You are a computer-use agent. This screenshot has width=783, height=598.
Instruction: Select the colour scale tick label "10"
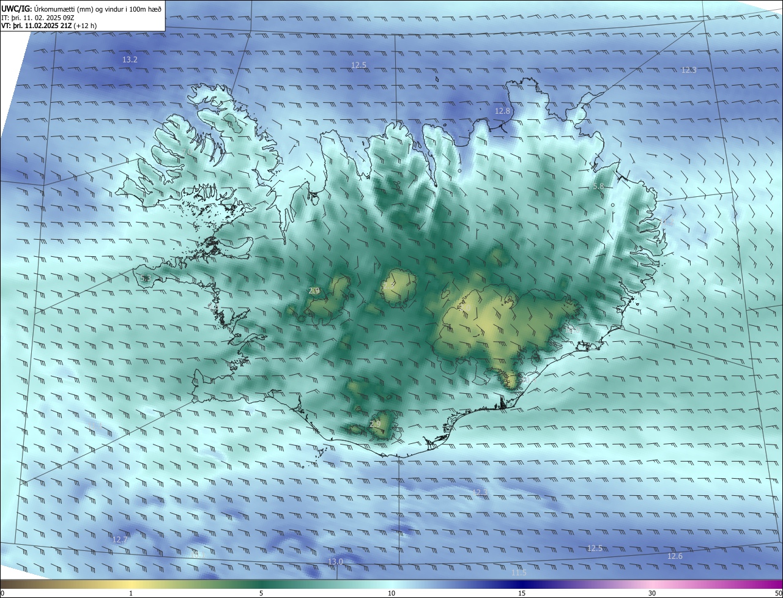point(391,593)
